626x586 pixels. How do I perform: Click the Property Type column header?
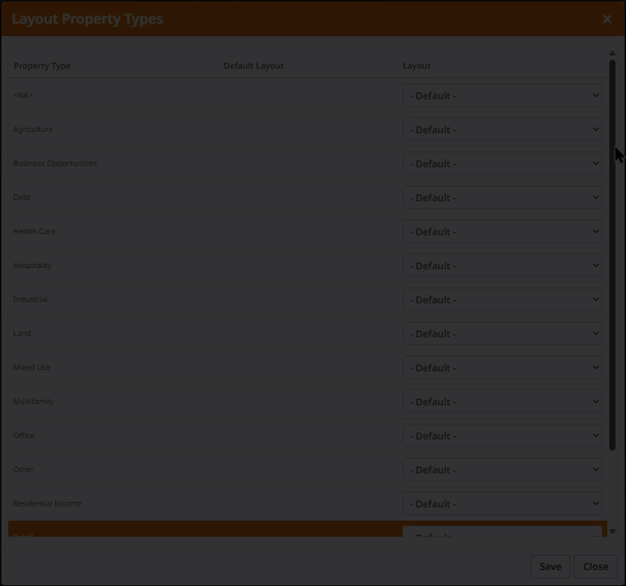(x=42, y=66)
